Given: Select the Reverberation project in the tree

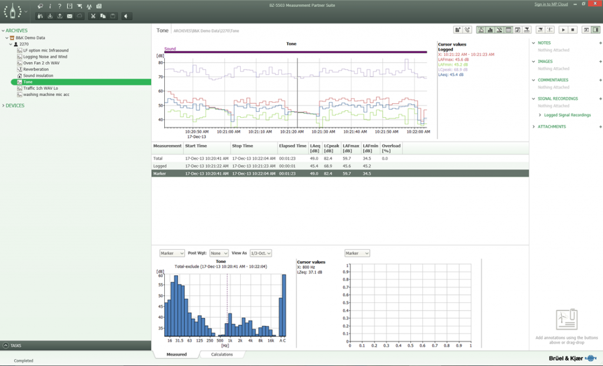Looking at the screenshot, I should 37,69.
